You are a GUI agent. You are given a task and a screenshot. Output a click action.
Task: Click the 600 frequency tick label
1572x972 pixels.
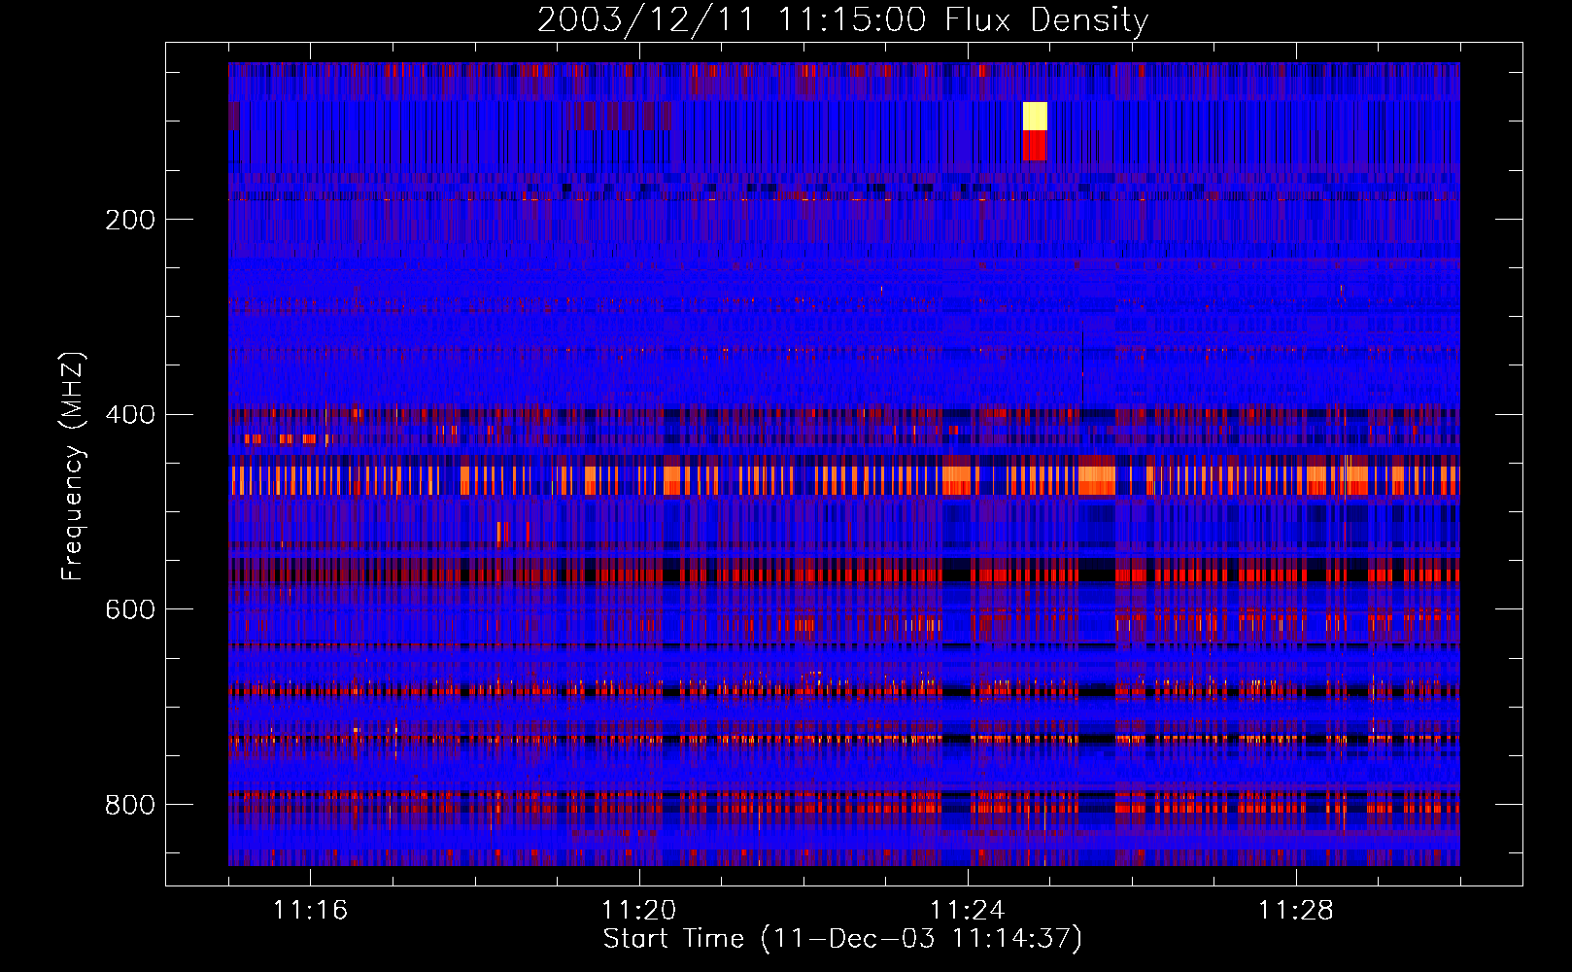pyautogui.click(x=130, y=609)
